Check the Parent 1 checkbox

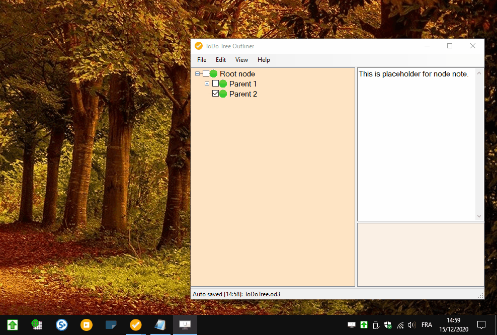[x=215, y=83]
